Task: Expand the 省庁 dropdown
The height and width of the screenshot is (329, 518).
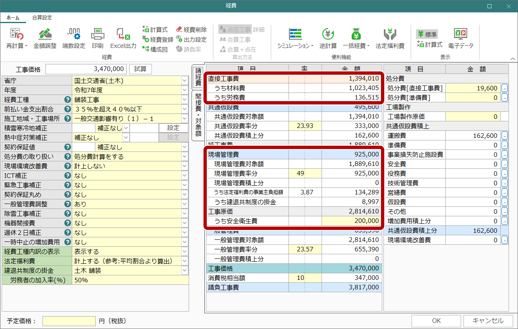Action: pyautogui.click(x=184, y=80)
